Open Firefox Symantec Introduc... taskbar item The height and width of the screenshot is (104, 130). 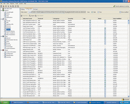tap(34, 102)
